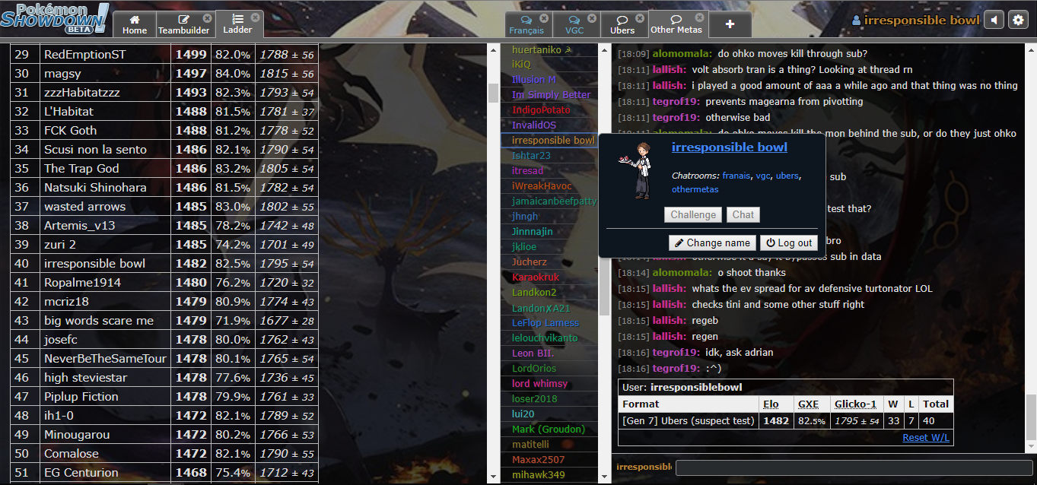Close the Ubers room tab
The height and width of the screenshot is (485, 1037).
640,18
